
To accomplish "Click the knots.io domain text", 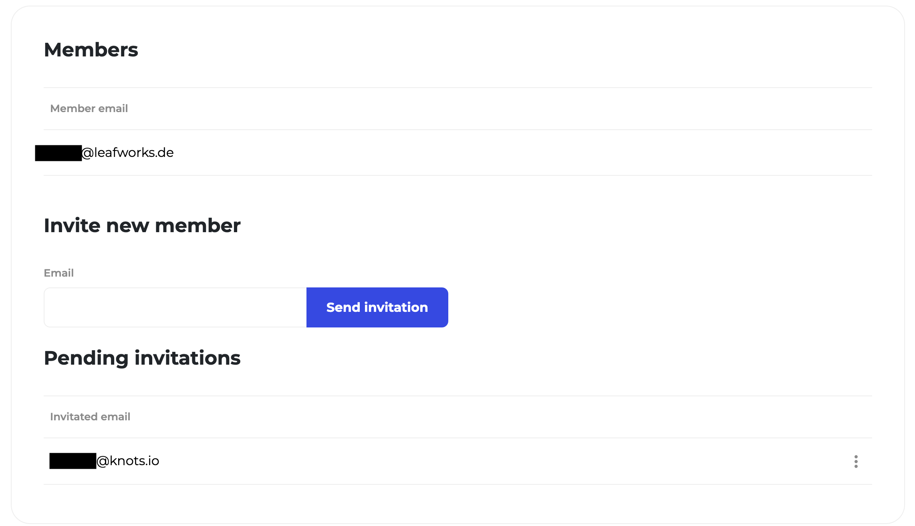I will (x=134, y=461).
